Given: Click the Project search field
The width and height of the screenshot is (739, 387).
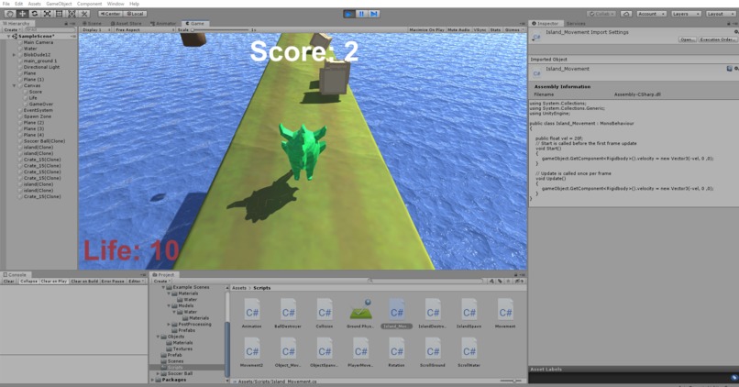Looking at the screenshot, I should point(426,281).
